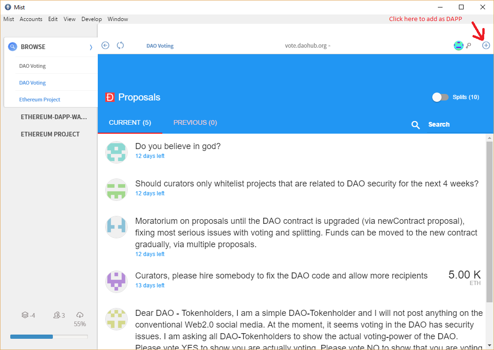Click the scrollbar up arrow
Image resolution: width=494 pixels, height=350 pixels.
click(489, 138)
